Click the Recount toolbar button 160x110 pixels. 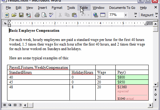(x=147, y=15)
